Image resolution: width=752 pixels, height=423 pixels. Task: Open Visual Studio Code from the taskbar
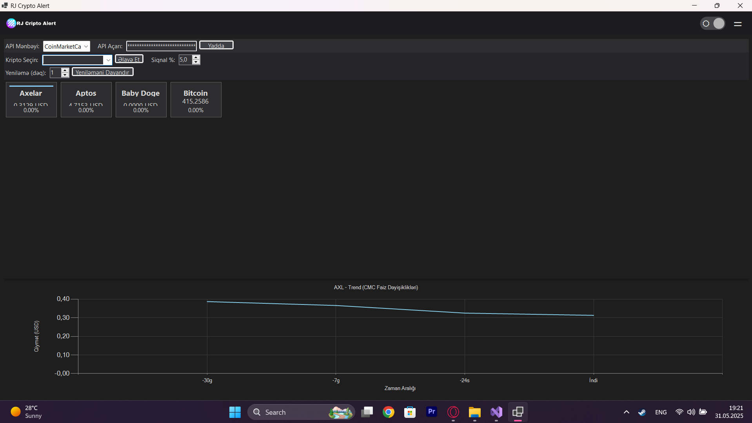(496, 412)
